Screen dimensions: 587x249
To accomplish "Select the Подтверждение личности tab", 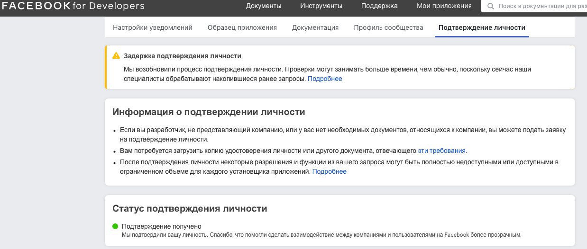I will tap(482, 27).
